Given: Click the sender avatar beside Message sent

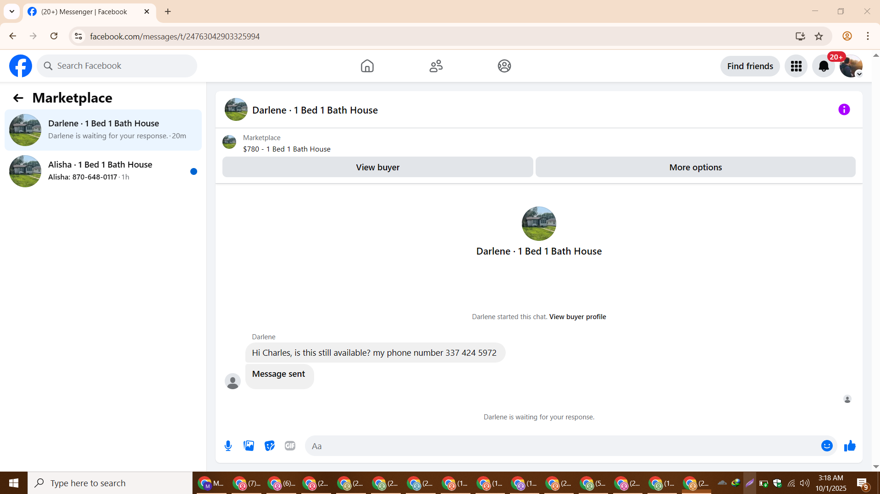Looking at the screenshot, I should (232, 381).
